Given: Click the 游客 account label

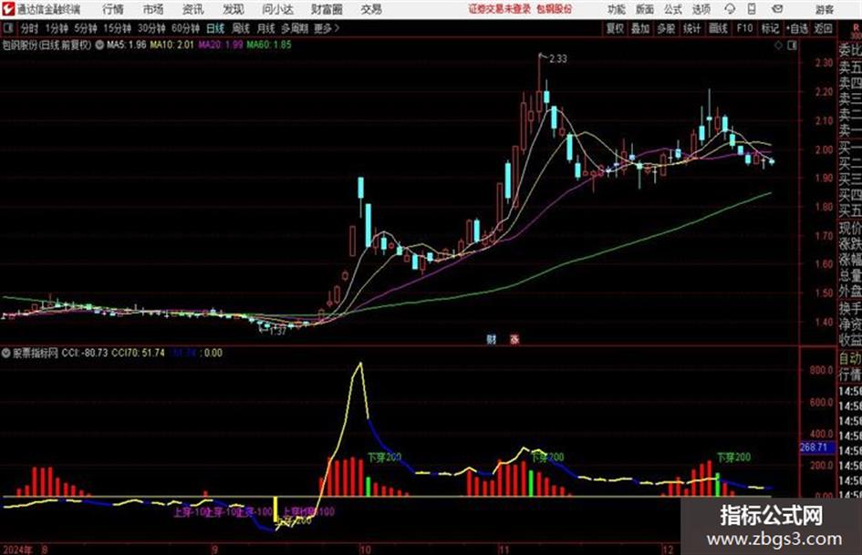Looking at the screenshot, I should (x=824, y=9).
